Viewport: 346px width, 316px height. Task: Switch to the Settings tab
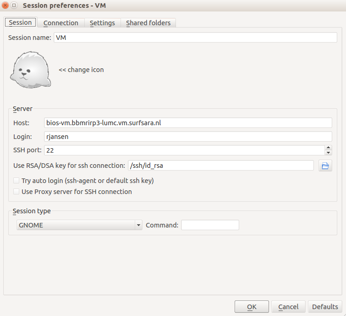click(x=102, y=23)
